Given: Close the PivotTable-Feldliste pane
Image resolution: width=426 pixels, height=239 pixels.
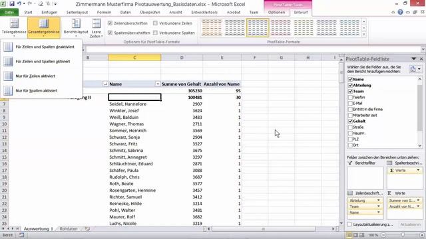Looking at the screenshot, I should click(421, 59).
